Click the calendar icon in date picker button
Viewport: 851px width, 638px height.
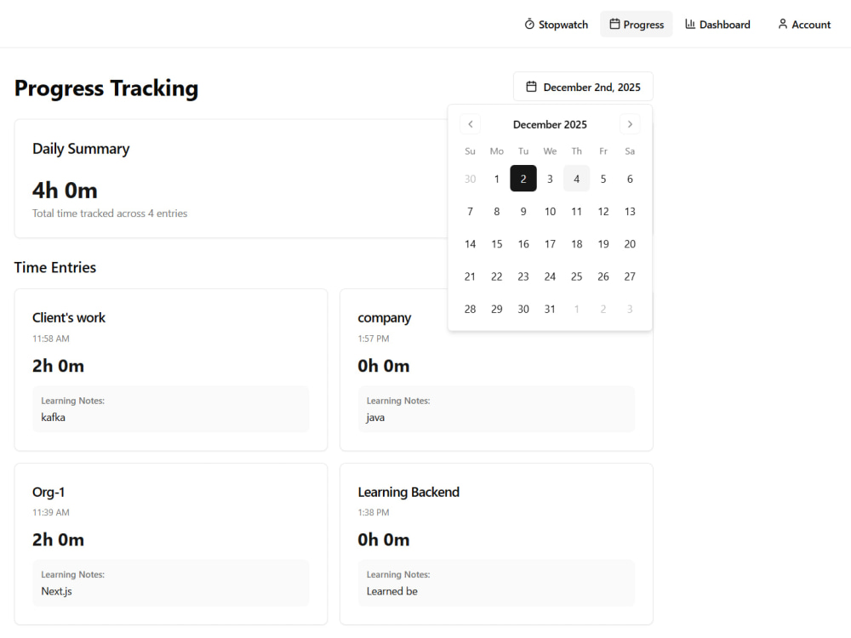pyautogui.click(x=531, y=87)
